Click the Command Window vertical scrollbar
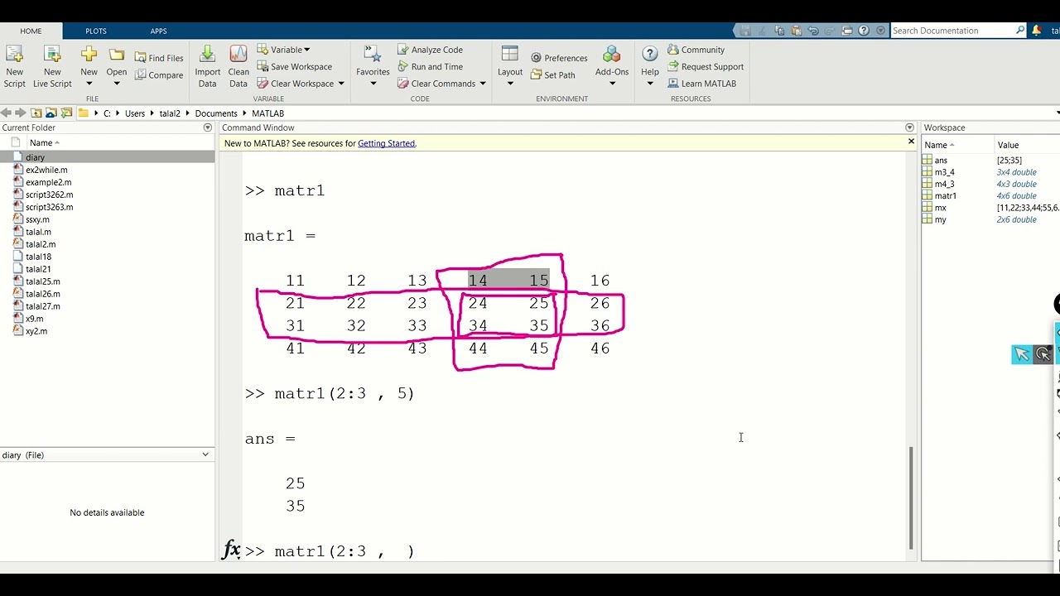Image resolution: width=1060 pixels, height=596 pixels. (x=911, y=498)
